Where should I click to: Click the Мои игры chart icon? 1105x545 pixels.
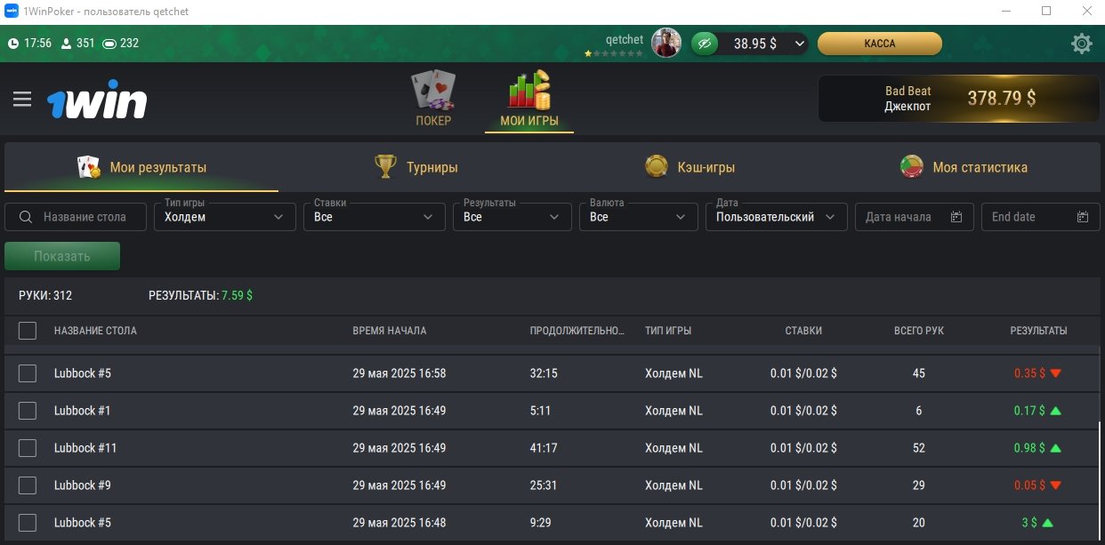[529, 91]
